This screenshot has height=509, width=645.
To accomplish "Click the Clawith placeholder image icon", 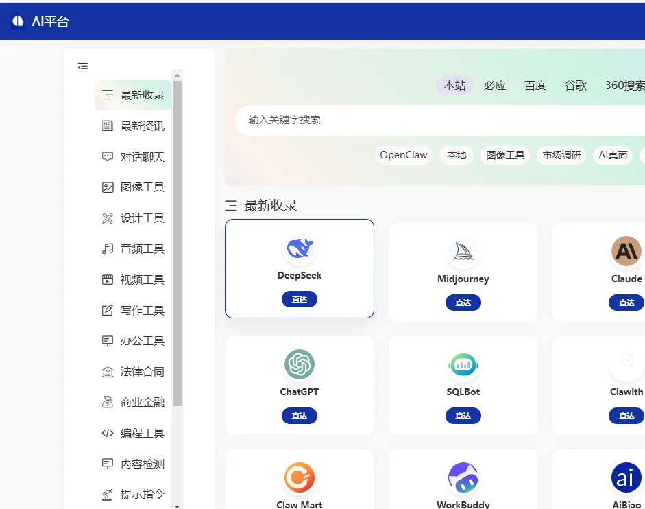I will pyautogui.click(x=626, y=360).
